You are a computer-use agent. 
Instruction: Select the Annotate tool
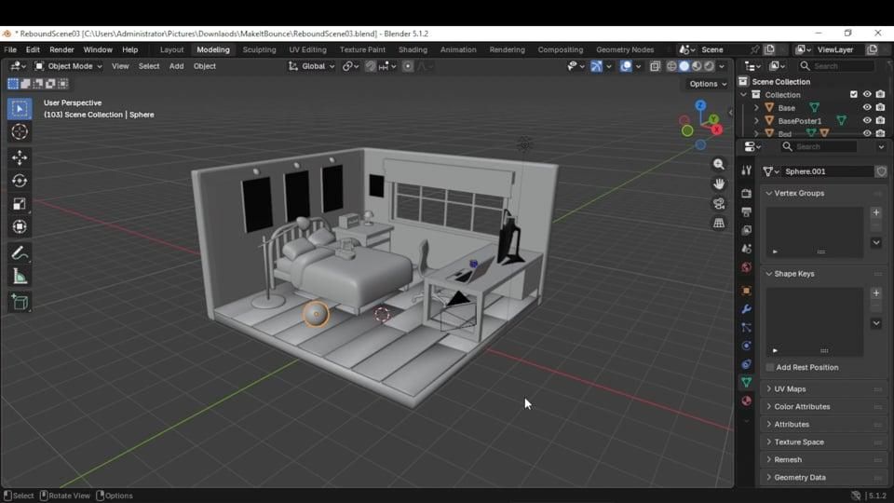click(x=20, y=252)
